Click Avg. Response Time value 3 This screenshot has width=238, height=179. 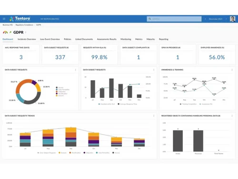coord(21,57)
